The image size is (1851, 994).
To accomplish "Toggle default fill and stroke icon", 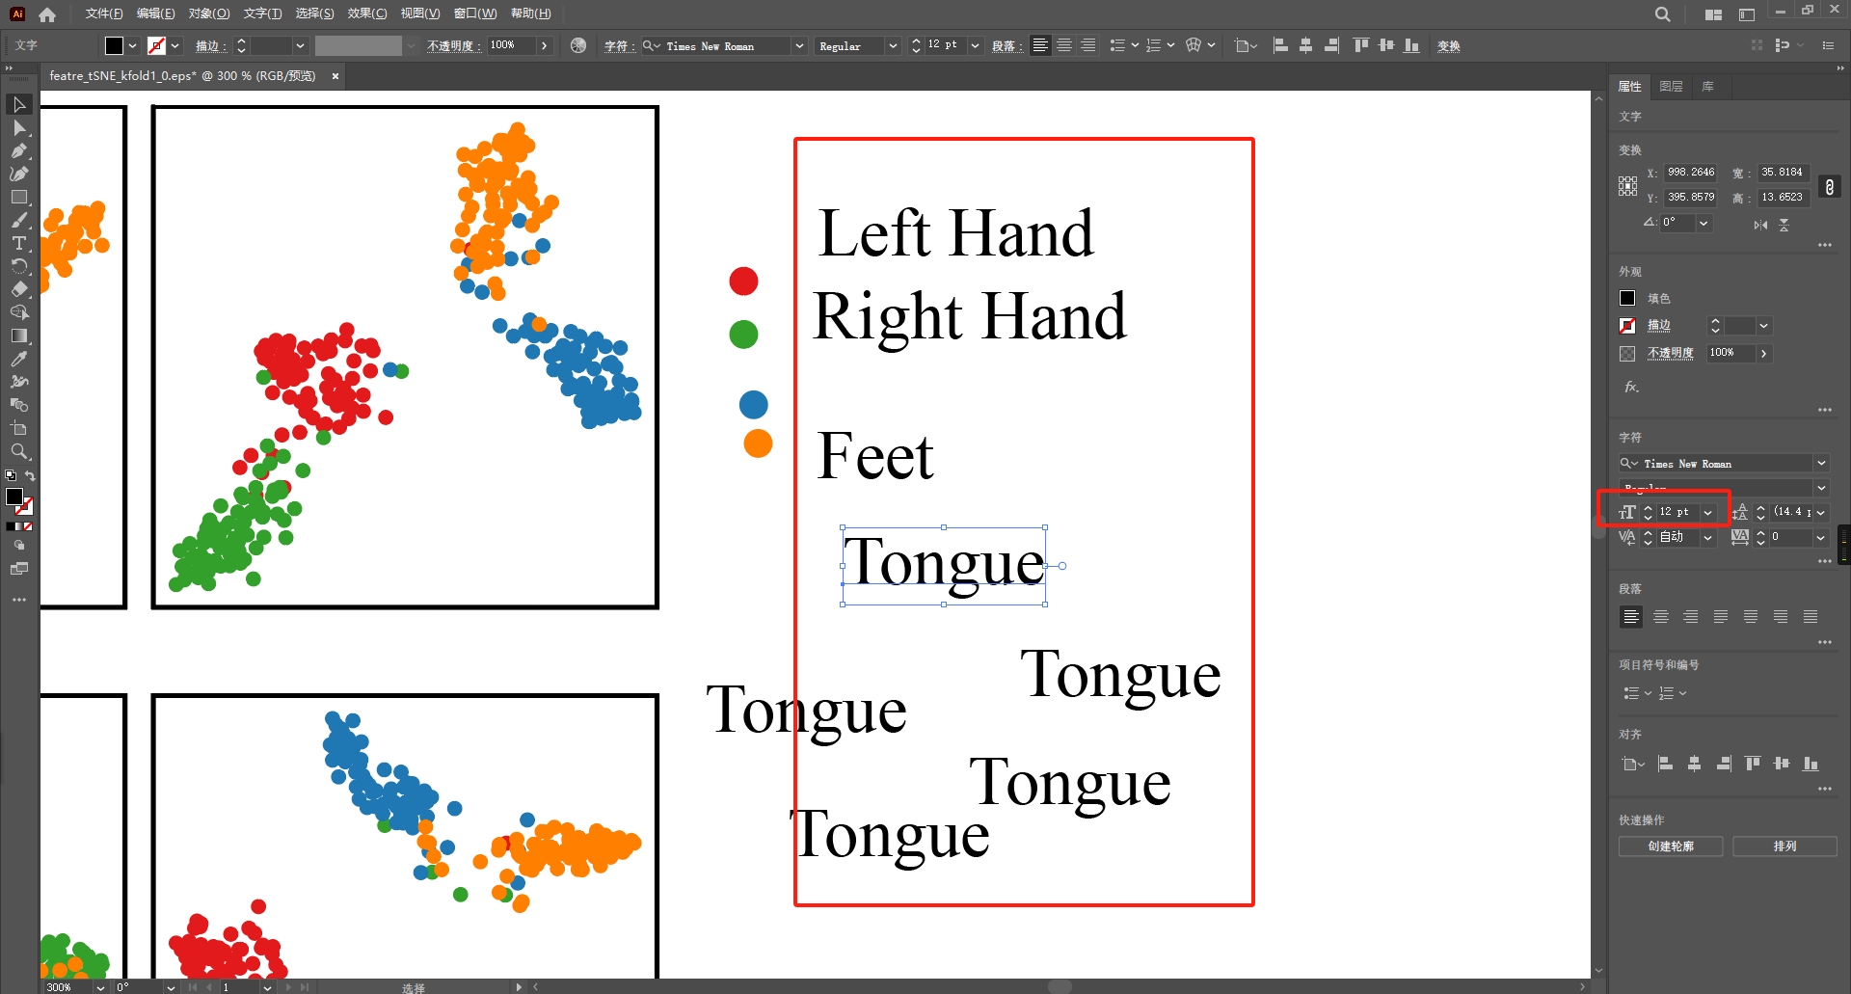I will click(11, 475).
